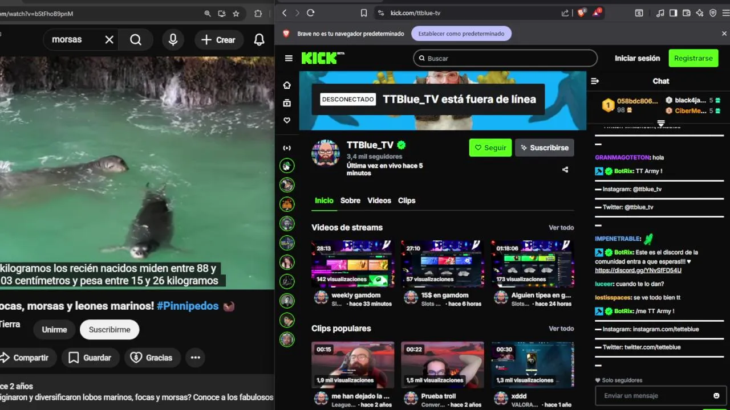Viewport: 730px width, 410px height.
Task: Click Iniciar sesión on Kick
Action: (x=637, y=58)
